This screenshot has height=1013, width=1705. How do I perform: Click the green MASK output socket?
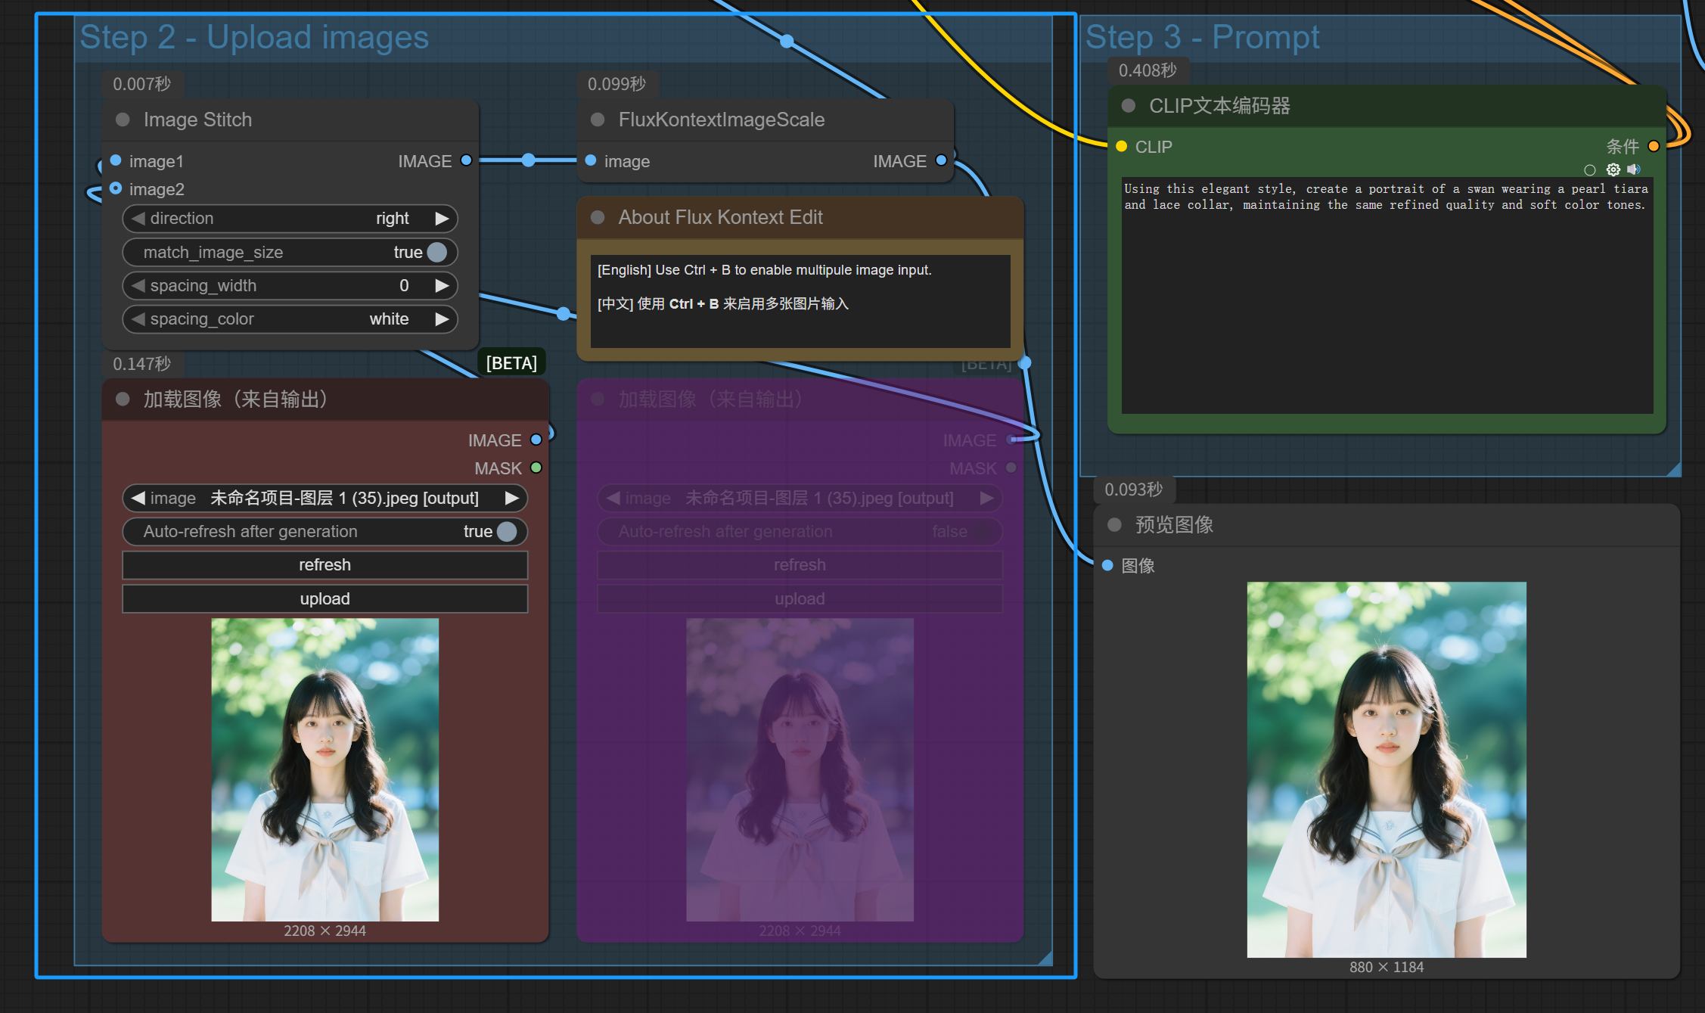coord(536,468)
